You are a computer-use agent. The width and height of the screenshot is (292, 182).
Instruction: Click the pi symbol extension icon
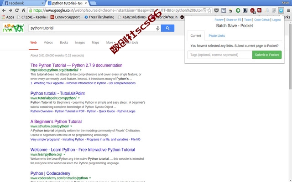click(224, 10)
